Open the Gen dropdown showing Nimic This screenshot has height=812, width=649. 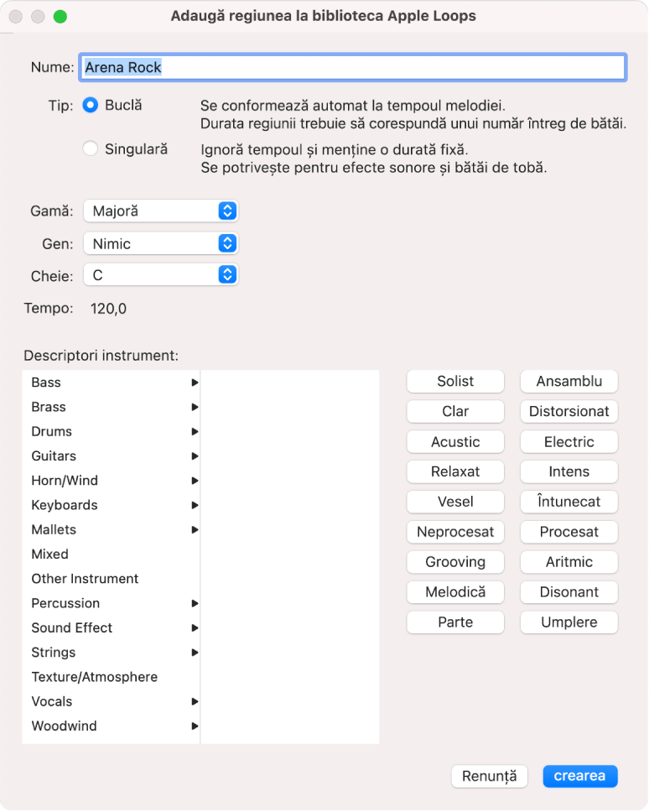click(160, 243)
